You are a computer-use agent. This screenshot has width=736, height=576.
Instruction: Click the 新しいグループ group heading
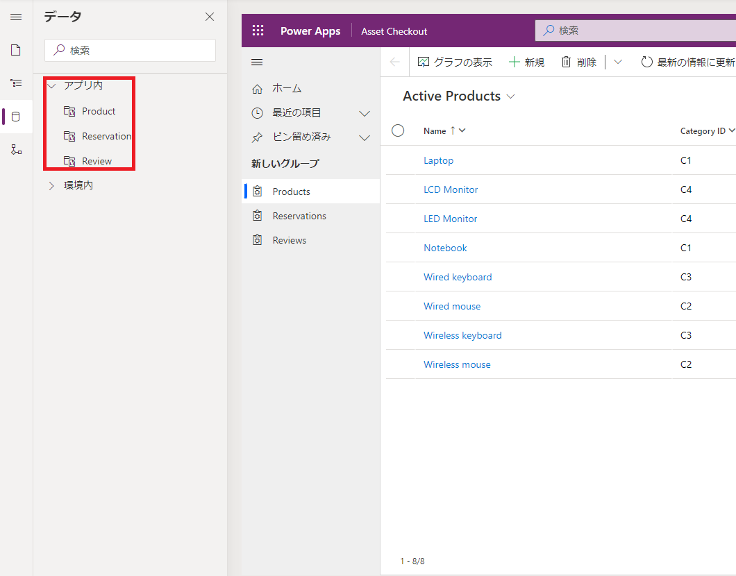pyautogui.click(x=285, y=163)
